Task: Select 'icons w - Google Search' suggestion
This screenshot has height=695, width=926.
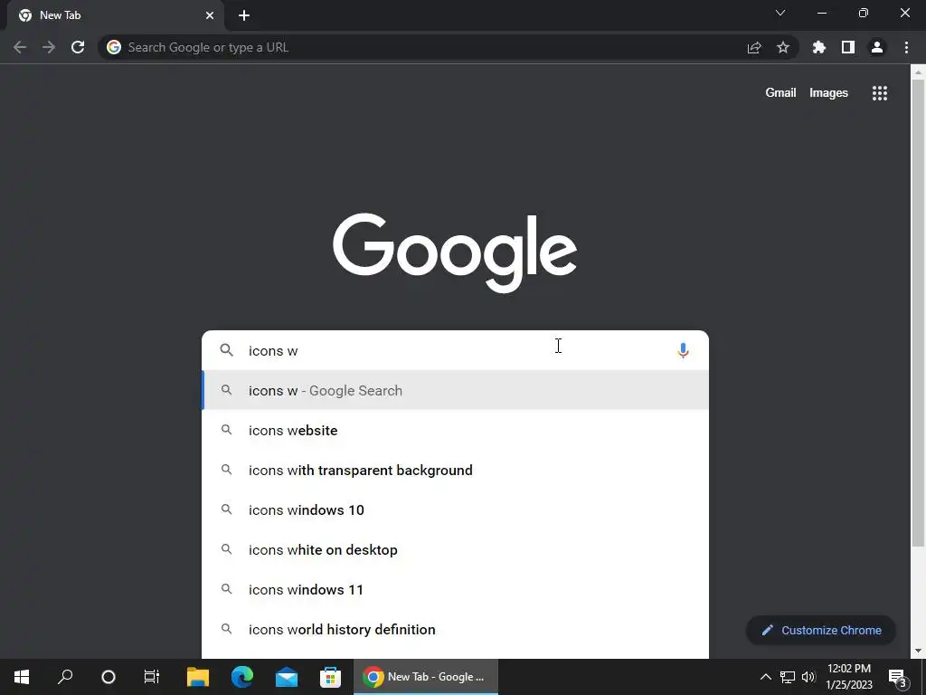Action: (456, 391)
